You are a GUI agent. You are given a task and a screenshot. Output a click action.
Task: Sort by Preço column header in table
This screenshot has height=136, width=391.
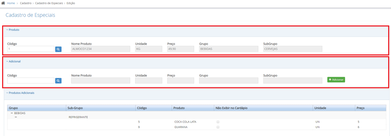coord(370,108)
